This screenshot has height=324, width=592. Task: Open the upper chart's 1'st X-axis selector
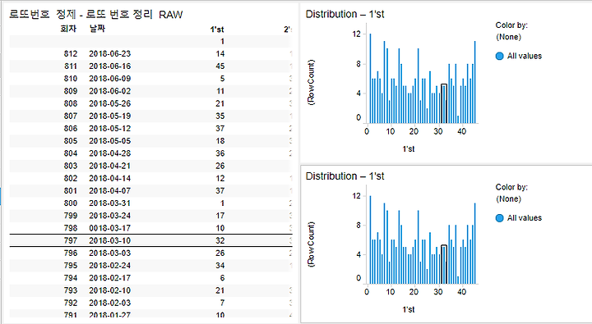[x=409, y=148]
